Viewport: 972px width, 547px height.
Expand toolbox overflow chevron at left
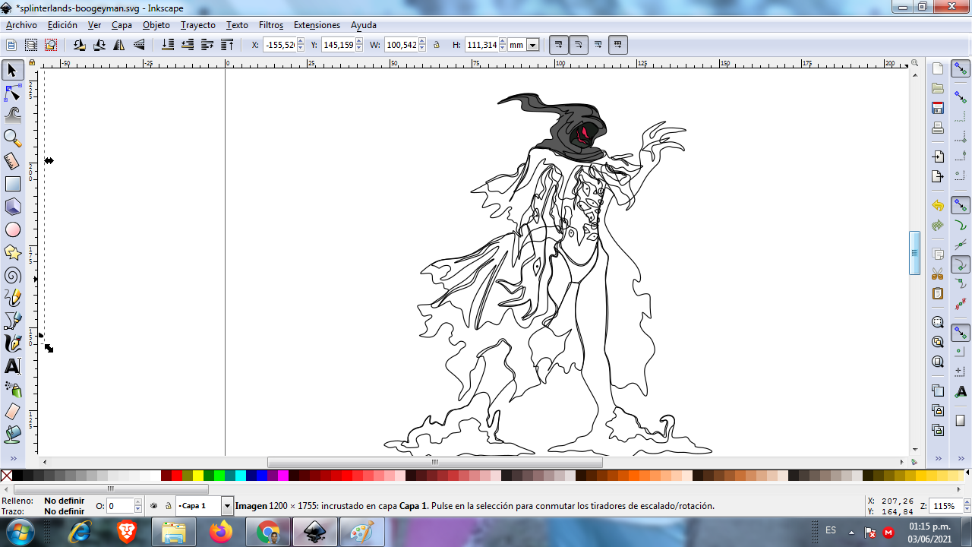12,459
